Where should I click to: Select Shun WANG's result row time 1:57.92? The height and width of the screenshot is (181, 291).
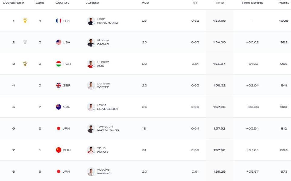(219, 150)
